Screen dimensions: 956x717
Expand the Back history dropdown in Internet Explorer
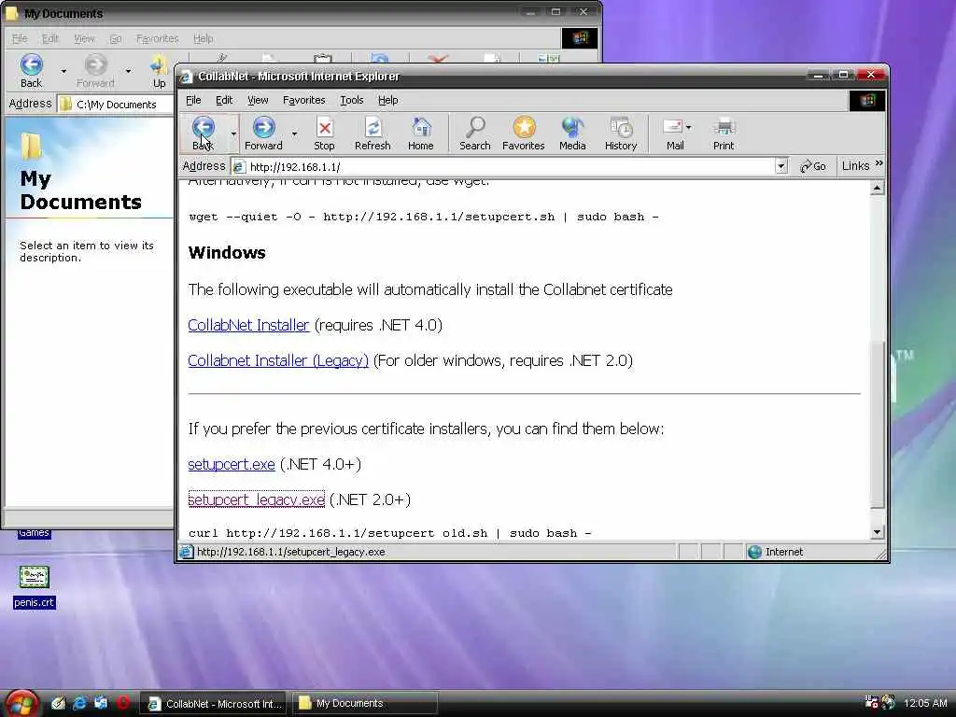pyautogui.click(x=232, y=134)
